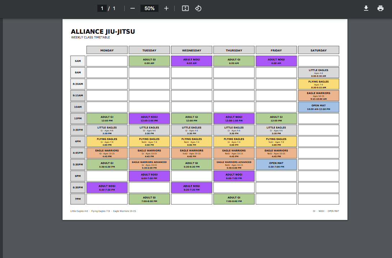Click Monday Eagle Warriors 4:45 PM cell
Viewport: 392px width, 258px height.
(x=107, y=153)
